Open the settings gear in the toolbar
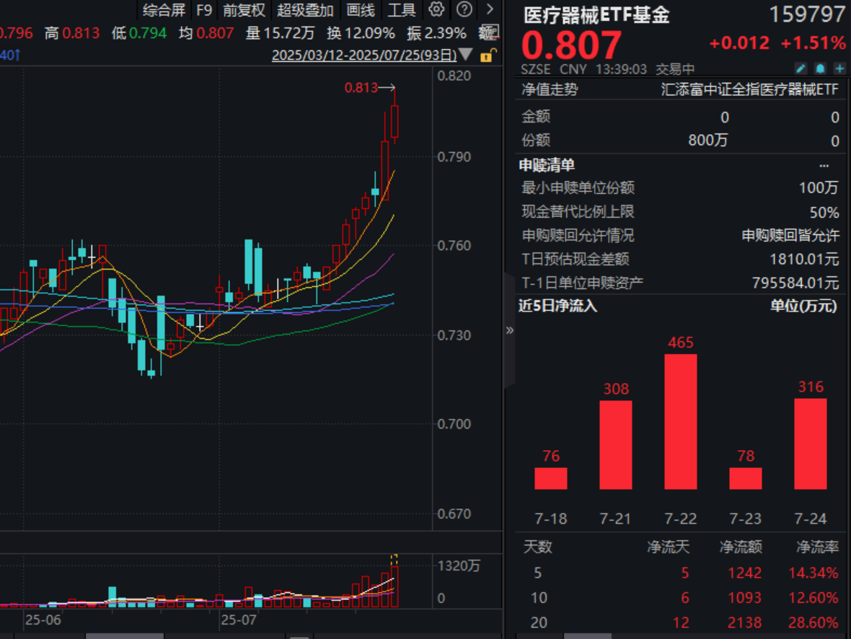The width and height of the screenshot is (851, 639). pyautogui.click(x=436, y=10)
